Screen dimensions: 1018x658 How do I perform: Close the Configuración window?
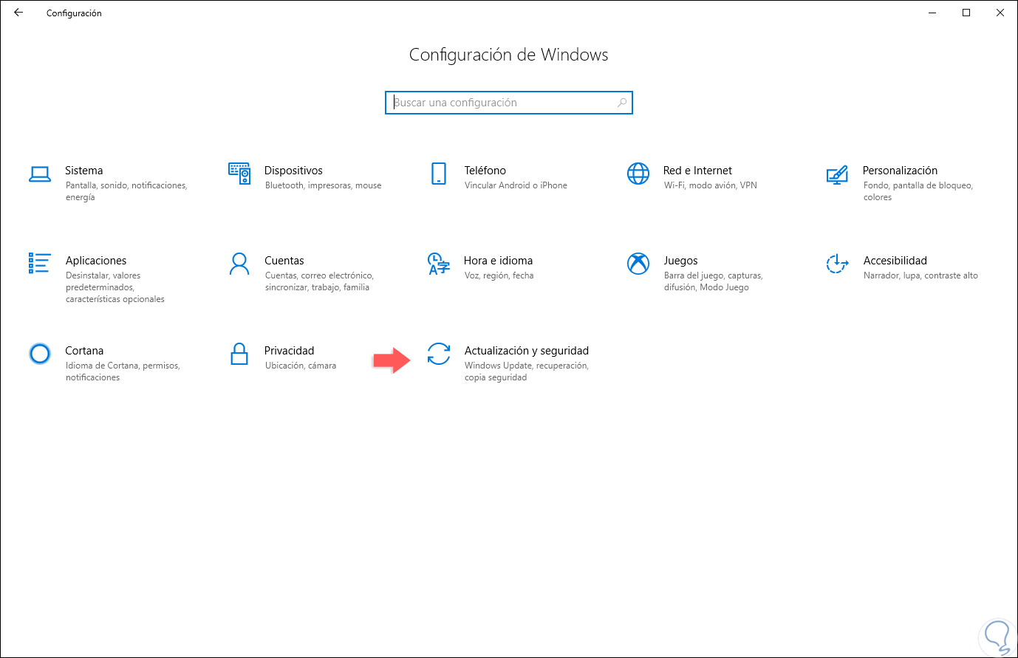tap(1000, 13)
